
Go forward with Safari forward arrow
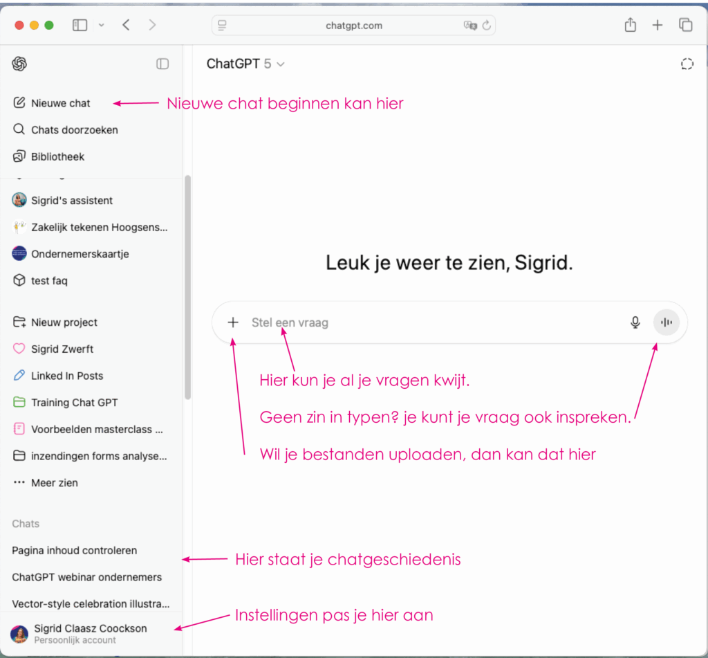pos(152,25)
